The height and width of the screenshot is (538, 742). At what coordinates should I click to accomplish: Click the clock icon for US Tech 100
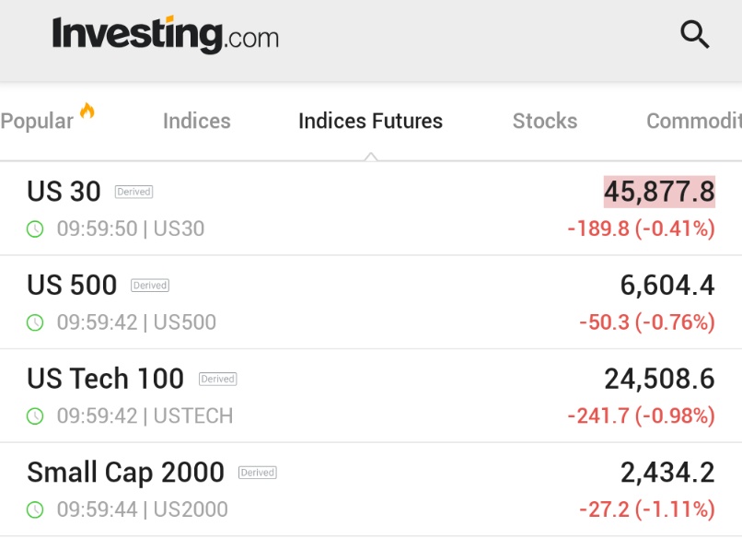click(35, 415)
